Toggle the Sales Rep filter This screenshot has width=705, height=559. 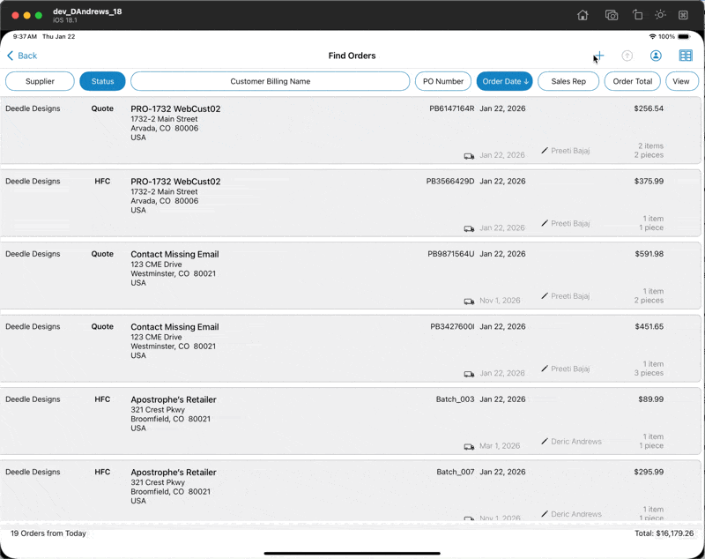click(568, 81)
